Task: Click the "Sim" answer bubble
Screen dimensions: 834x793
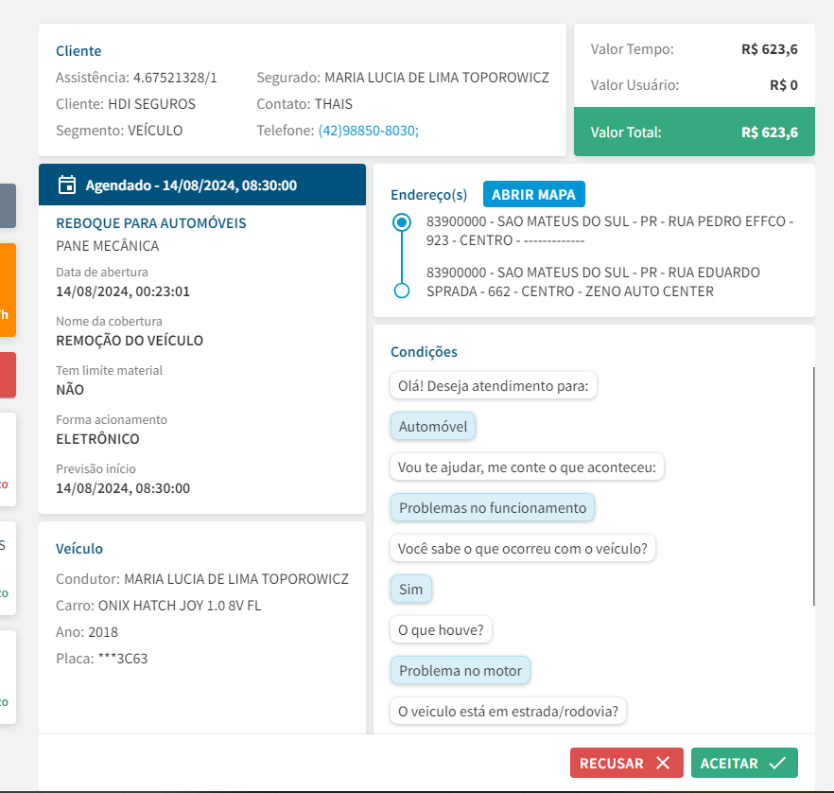Action: (411, 590)
